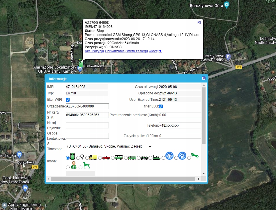Select the red car icon radio button
Viewport: 276px width, 210px height.
pos(100,158)
